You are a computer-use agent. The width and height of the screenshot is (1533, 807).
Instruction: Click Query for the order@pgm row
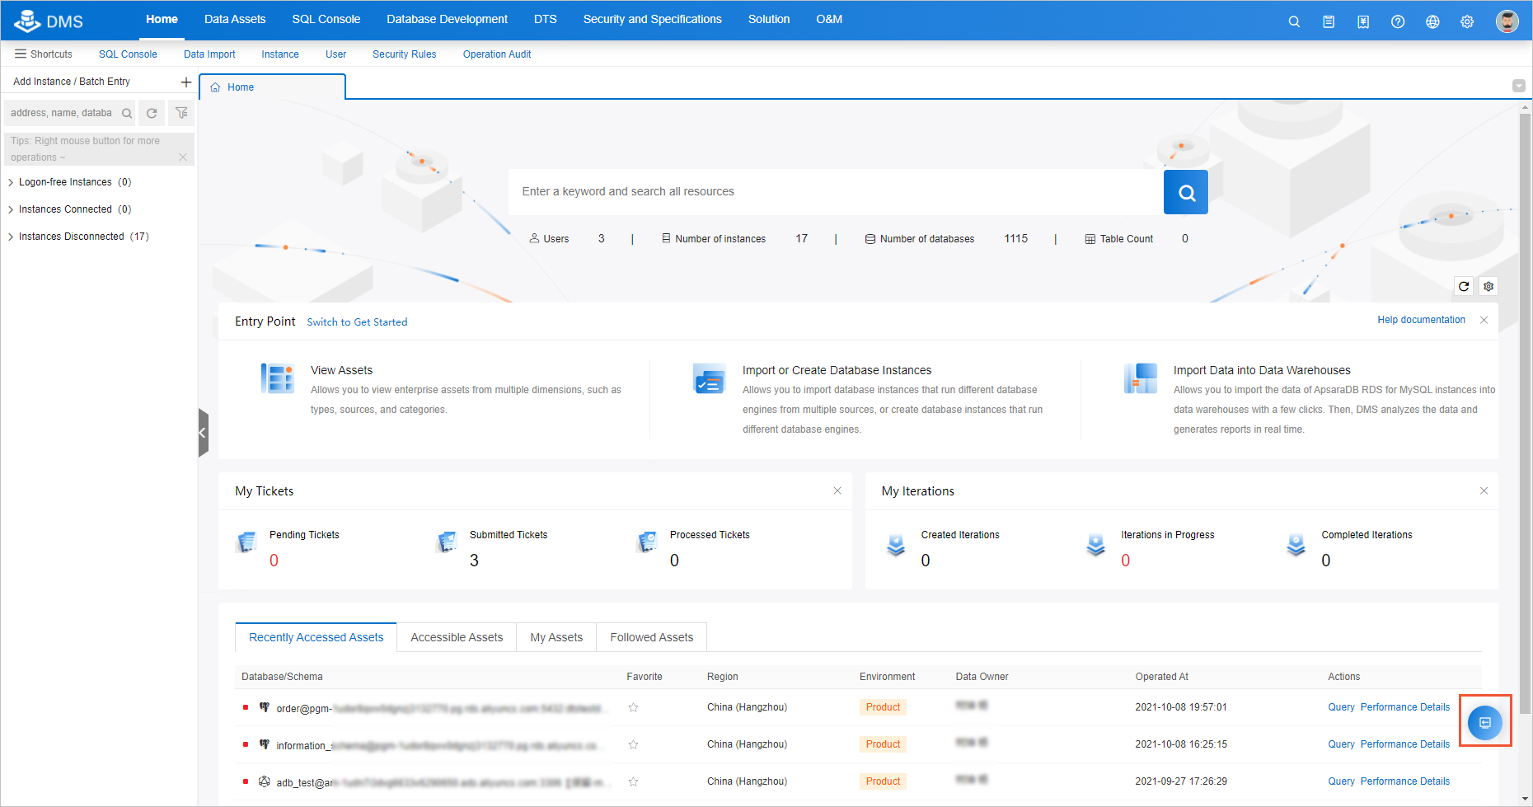click(1341, 707)
